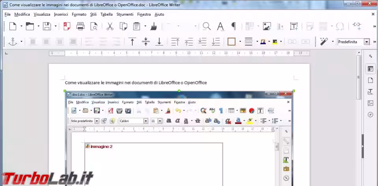
Task: Pick border color swatch
Action: point(263,42)
